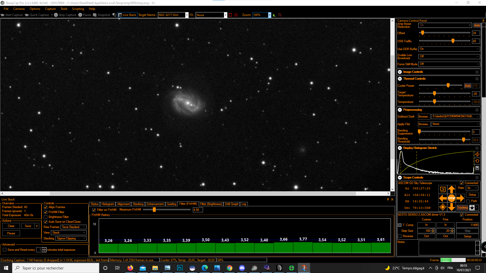
Task: Collapse the Thermal Controls section
Action: 400,79
